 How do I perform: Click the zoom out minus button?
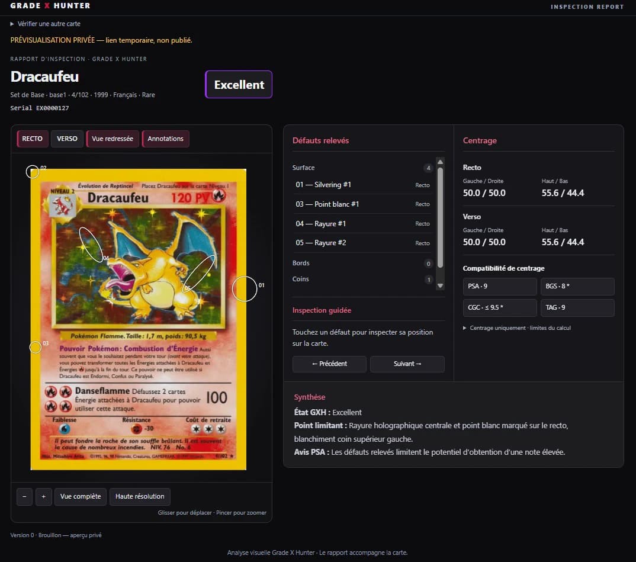coord(24,497)
